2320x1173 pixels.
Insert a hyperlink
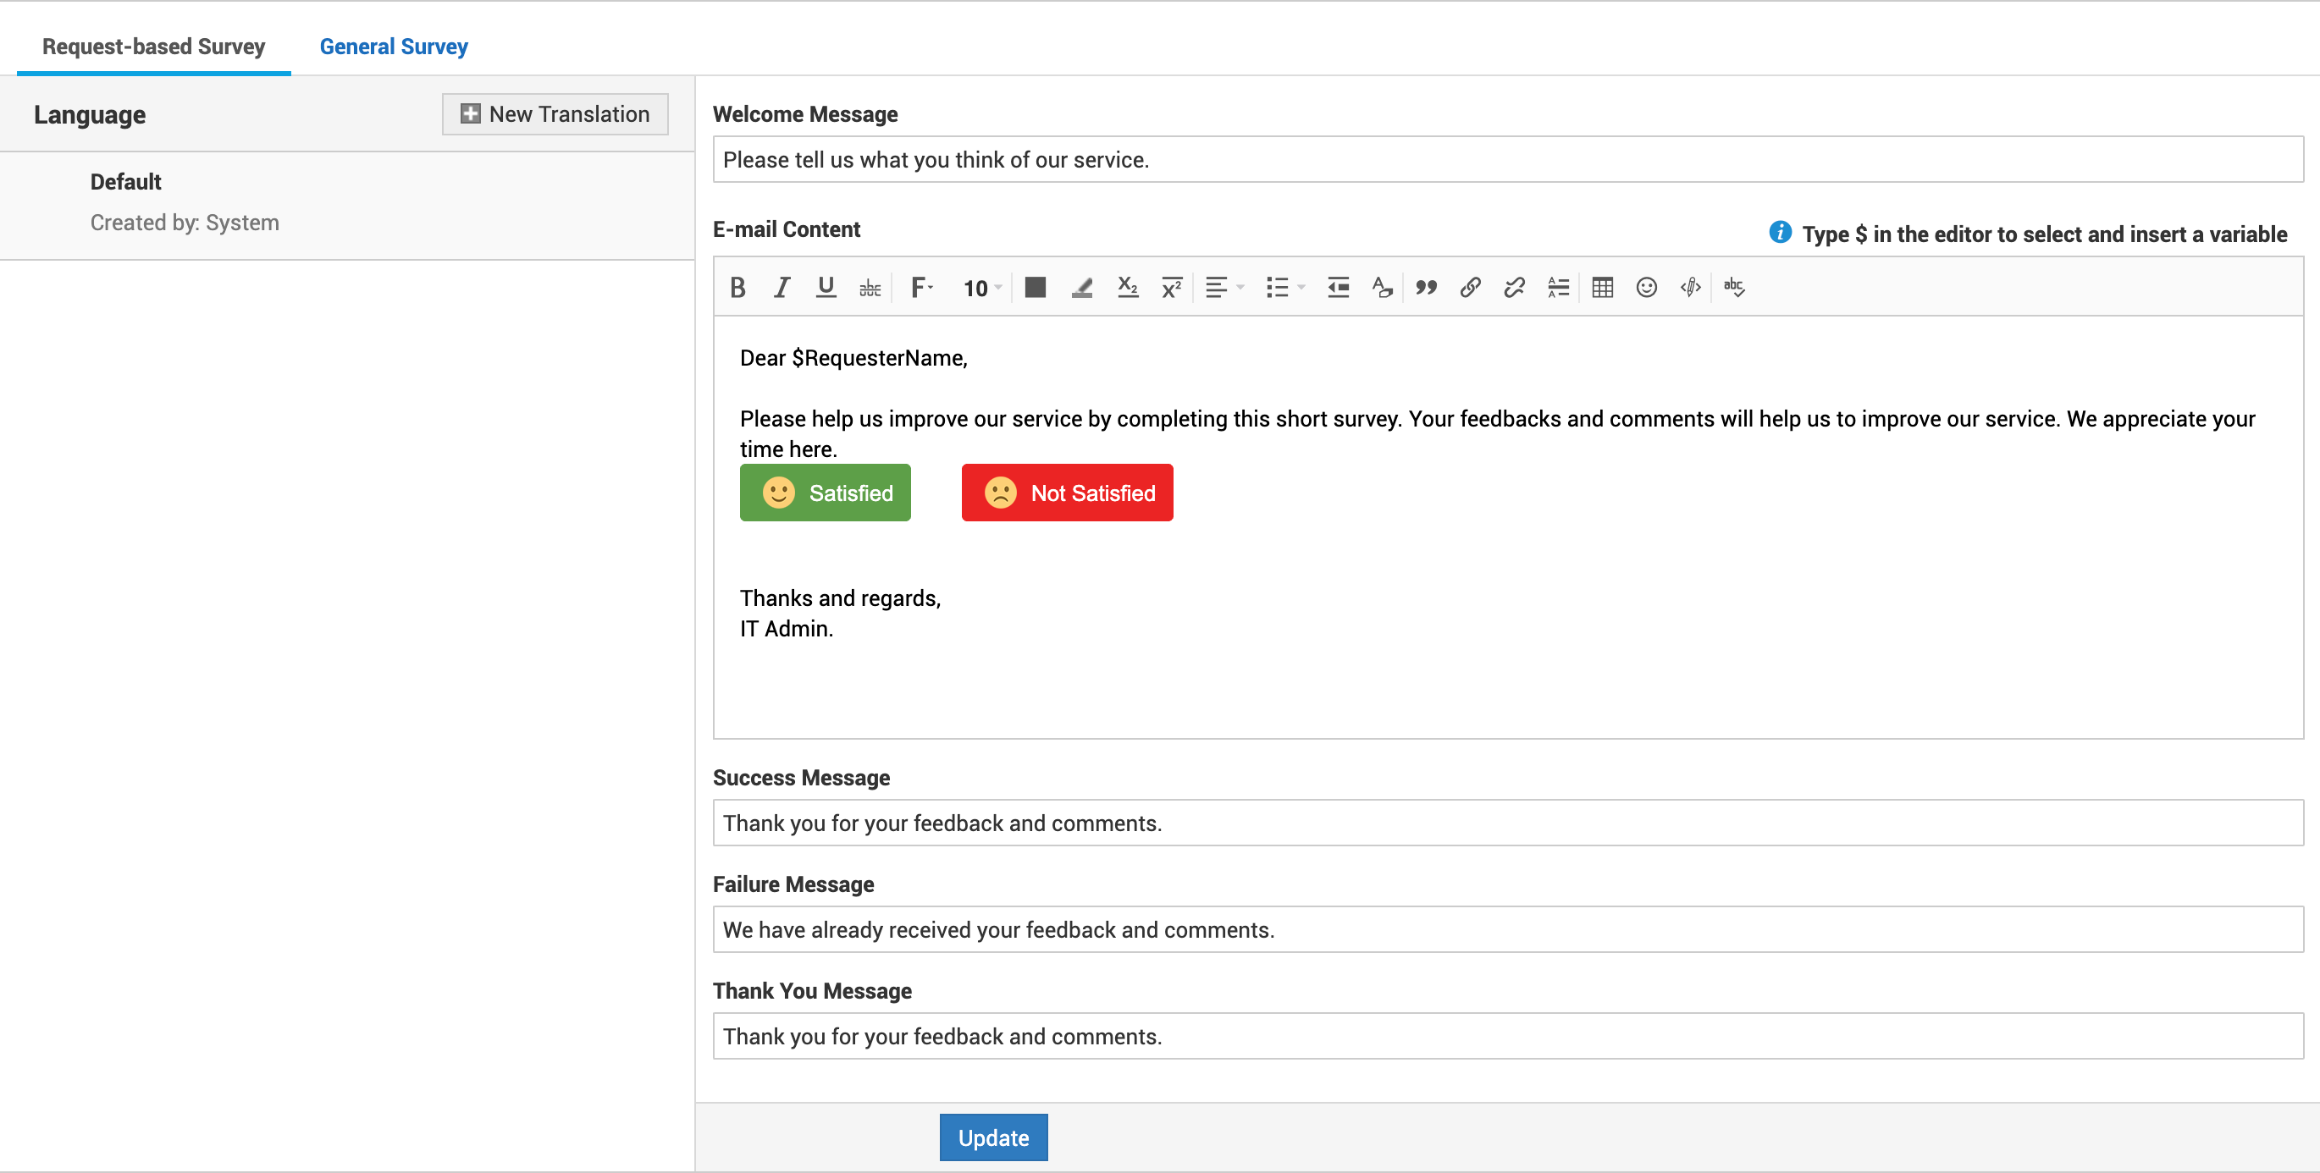coord(1471,287)
